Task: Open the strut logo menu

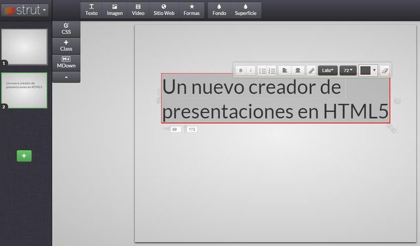Action: [25, 10]
